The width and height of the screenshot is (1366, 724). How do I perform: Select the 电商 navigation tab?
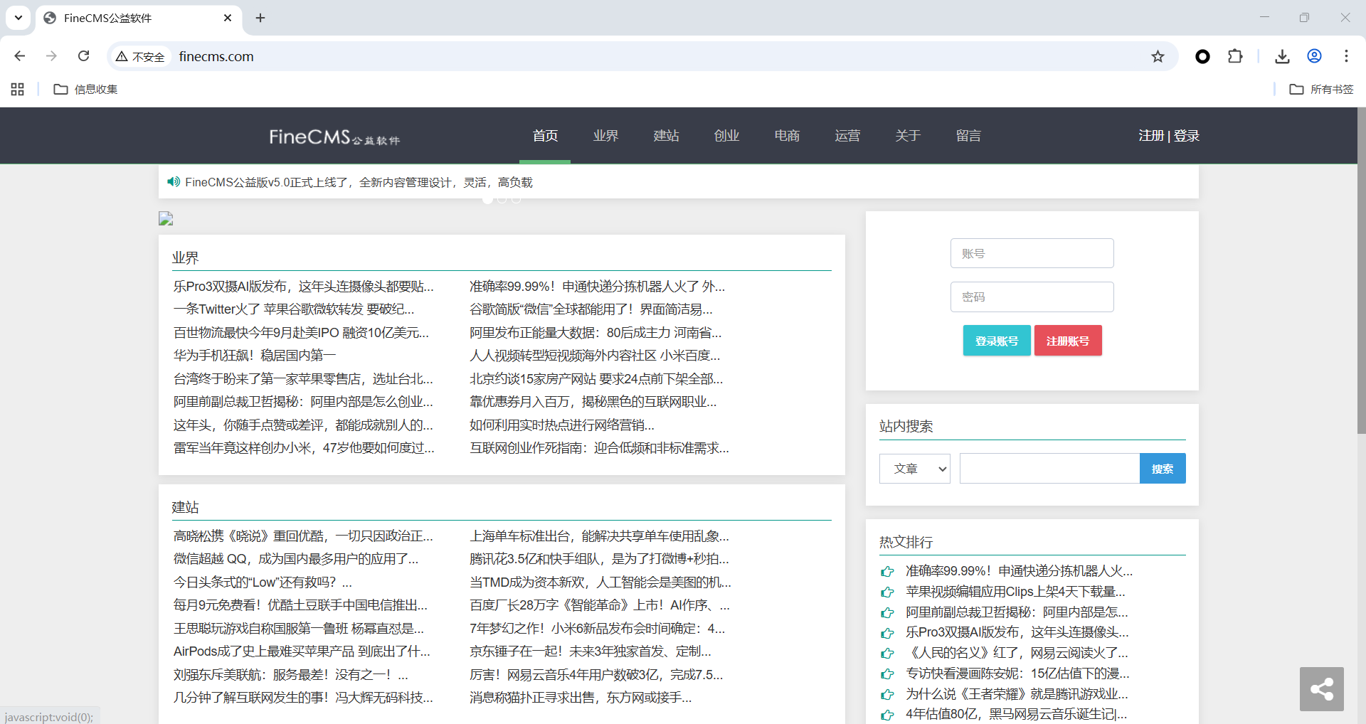coord(787,136)
